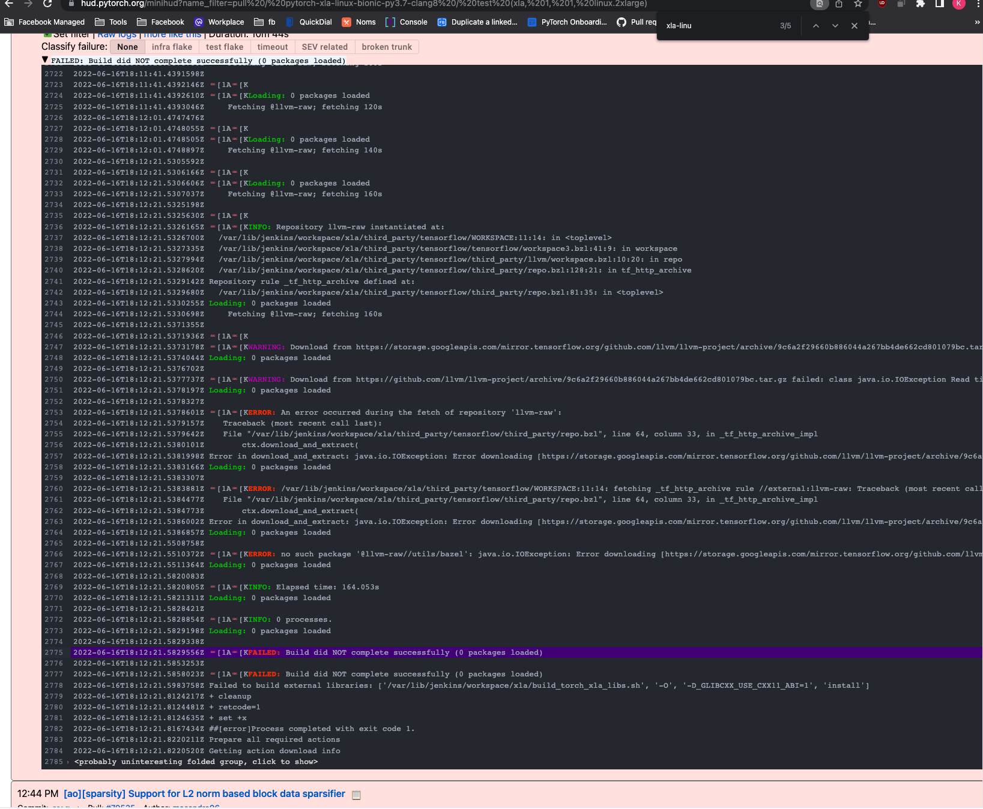Click ERROR 'An error occurred during the fetch' line
The width and height of the screenshot is (983, 809).
point(405,412)
